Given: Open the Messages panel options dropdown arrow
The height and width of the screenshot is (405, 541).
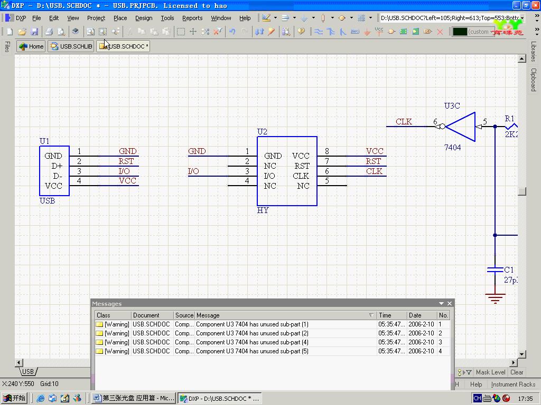Looking at the screenshot, I should [x=441, y=303].
